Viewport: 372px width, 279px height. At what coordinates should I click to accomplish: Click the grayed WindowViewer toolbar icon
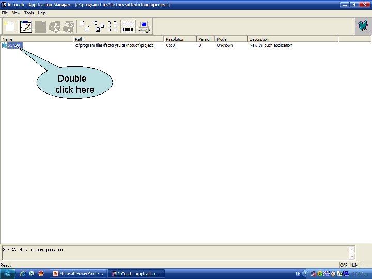(x=40, y=26)
